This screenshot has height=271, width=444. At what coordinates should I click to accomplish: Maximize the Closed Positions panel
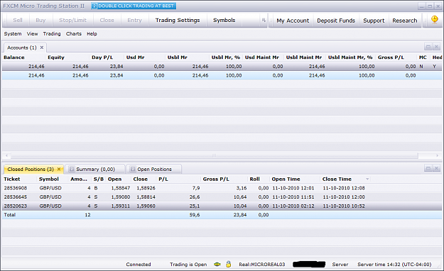point(428,168)
